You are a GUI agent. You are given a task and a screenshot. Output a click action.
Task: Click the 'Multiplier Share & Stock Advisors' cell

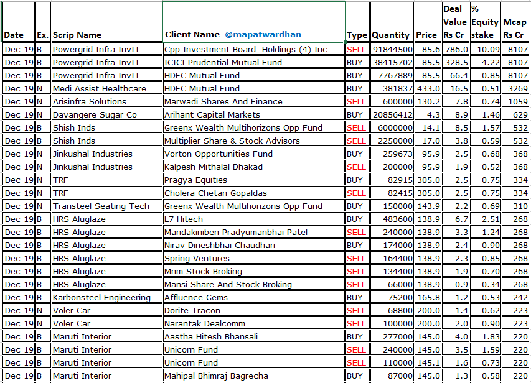(253, 141)
